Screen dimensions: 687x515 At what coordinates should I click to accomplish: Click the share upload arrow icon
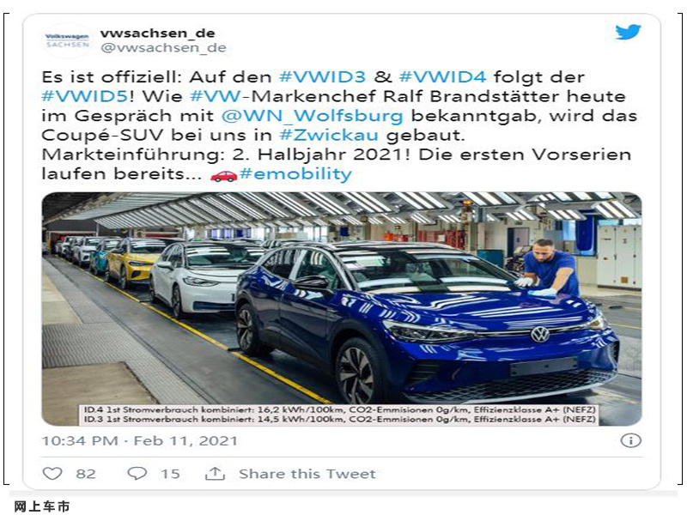click(x=215, y=474)
